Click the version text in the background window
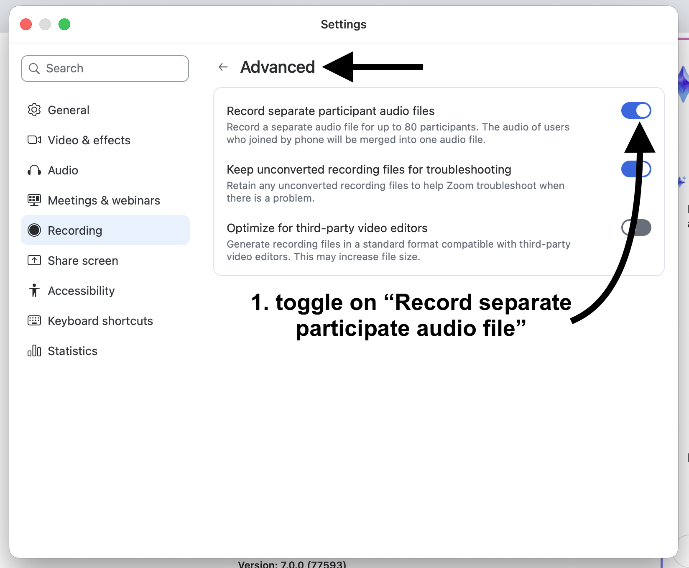Screen dimensions: 689x568 (x=292, y=564)
